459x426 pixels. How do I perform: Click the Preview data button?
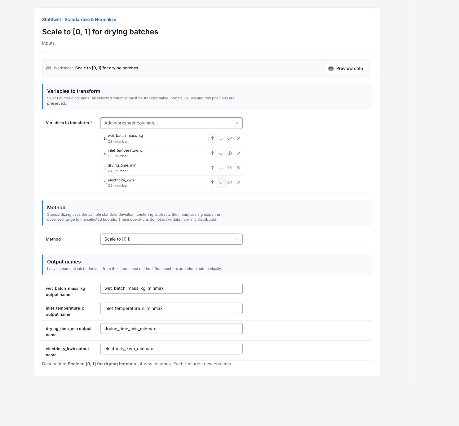coord(345,68)
